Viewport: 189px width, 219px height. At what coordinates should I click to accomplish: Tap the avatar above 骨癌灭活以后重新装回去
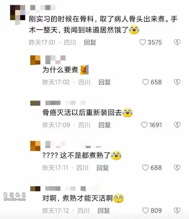36,103
